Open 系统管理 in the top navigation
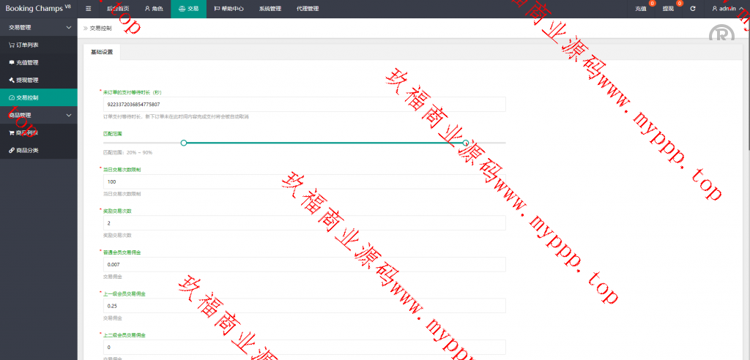This screenshot has width=750, height=360. coord(270,9)
